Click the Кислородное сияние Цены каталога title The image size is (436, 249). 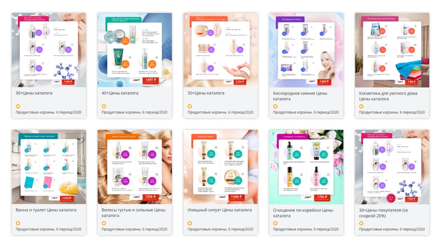tap(300, 96)
